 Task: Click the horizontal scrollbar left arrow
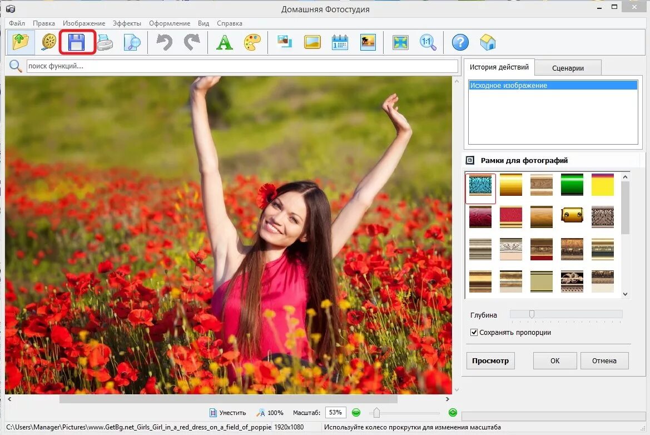9,399
